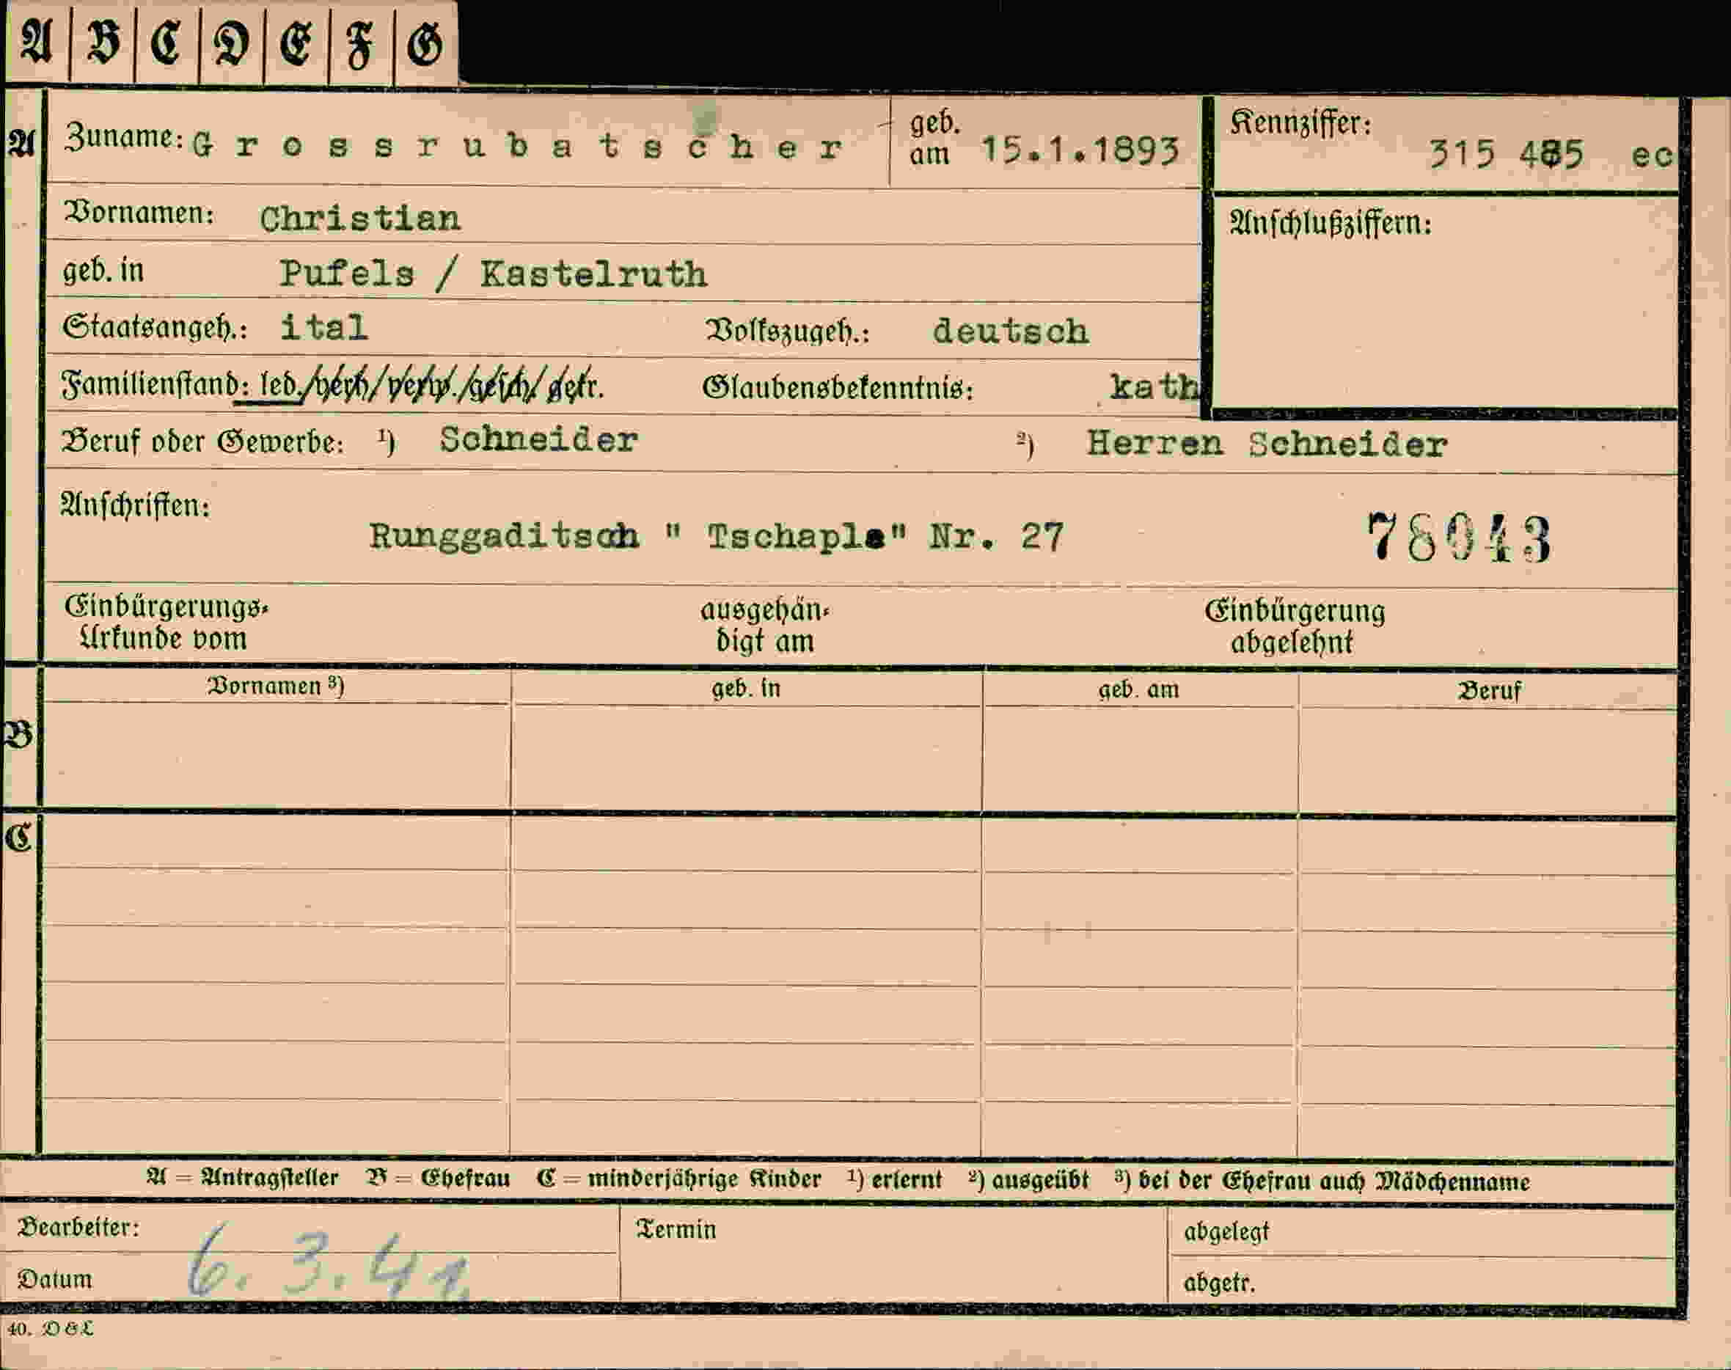Click the footnote "3) bei der Ehefrau auch Mädchenname"
Image resolution: width=1731 pixels, height=1370 pixels.
[1322, 1181]
